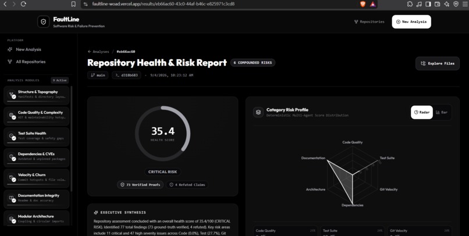The image size is (469, 236).
Task: Click the report timestamp 9/4/2026, 10:23:12 AM
Action: point(171,76)
